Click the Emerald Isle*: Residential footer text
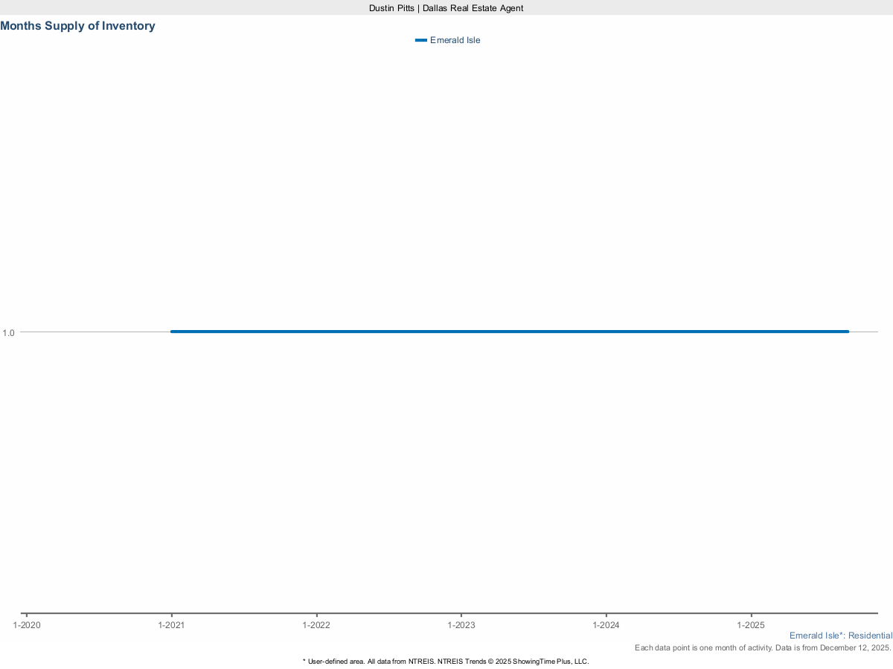This screenshot has width=893, height=669. click(x=840, y=636)
